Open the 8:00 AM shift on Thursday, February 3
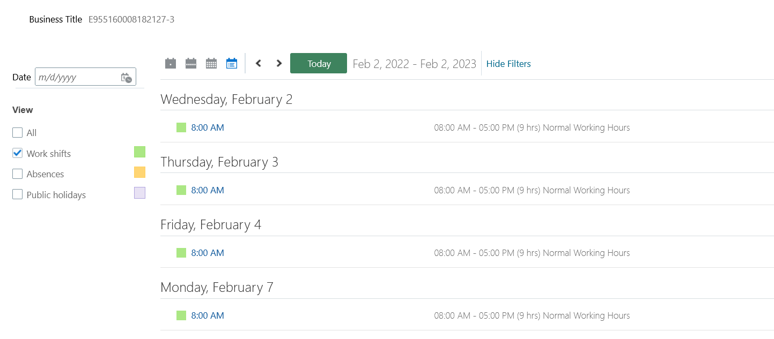Image resolution: width=774 pixels, height=339 pixels. point(208,190)
